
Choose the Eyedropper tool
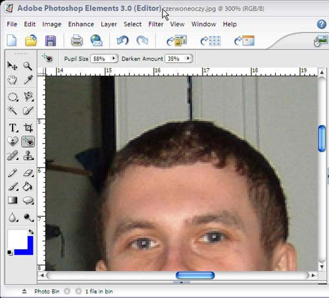coord(28,80)
